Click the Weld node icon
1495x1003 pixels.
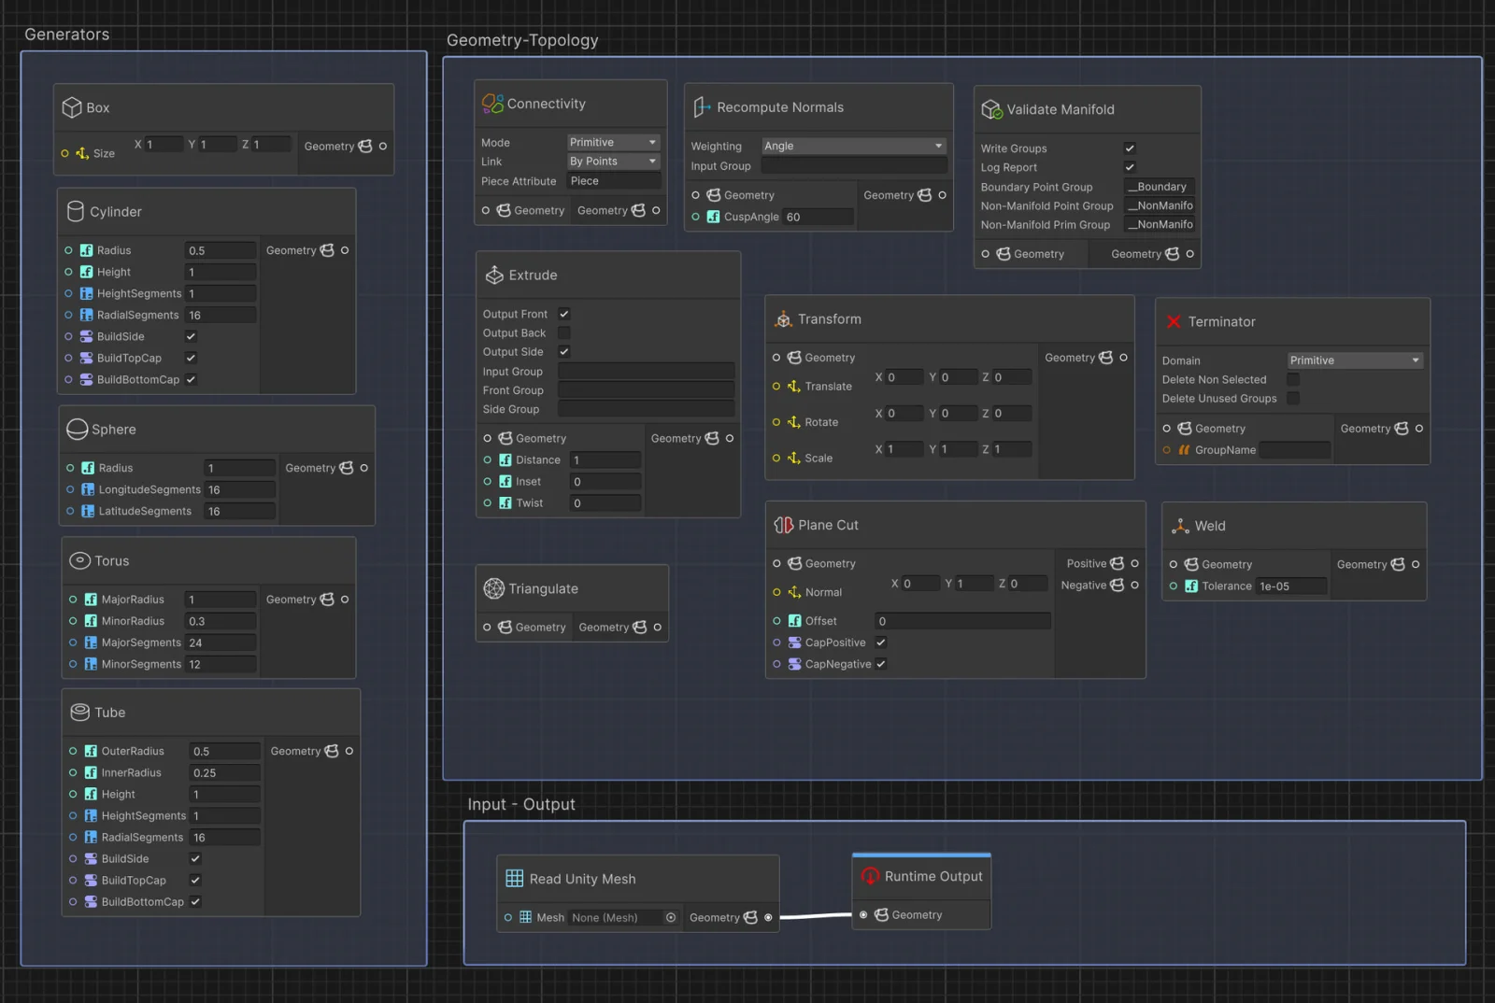(x=1180, y=526)
